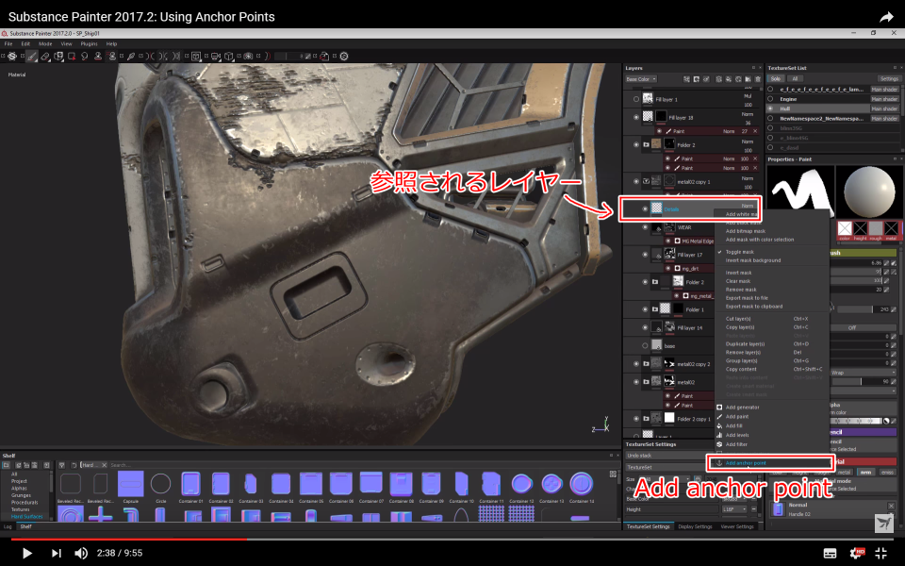Select Container 08 normal thumbnail
Screen dimensions: 905x566
point(402,484)
